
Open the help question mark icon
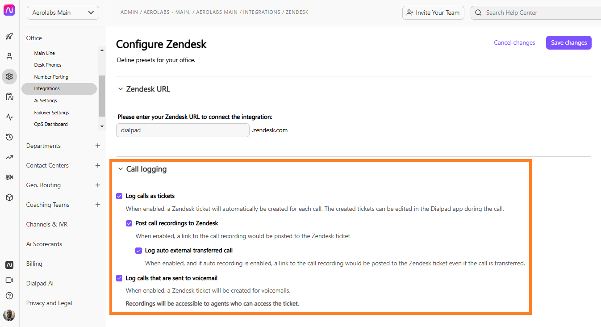(9, 296)
